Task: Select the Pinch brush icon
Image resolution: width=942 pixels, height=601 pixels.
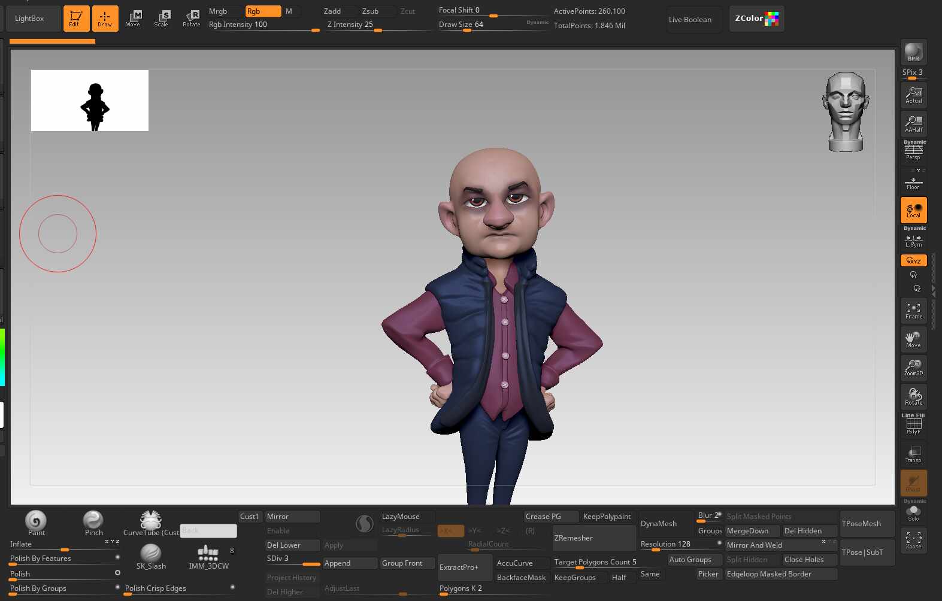Action: click(93, 522)
